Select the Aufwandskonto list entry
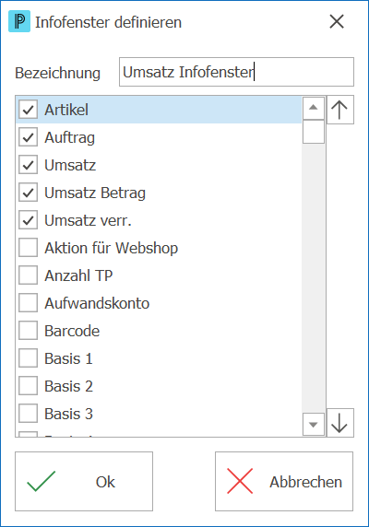The image size is (369, 527). click(159, 303)
